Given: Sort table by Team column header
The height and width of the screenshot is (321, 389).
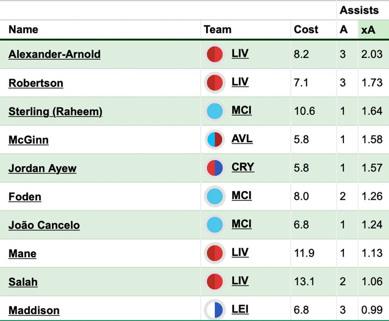Looking at the screenshot, I should point(217,30).
